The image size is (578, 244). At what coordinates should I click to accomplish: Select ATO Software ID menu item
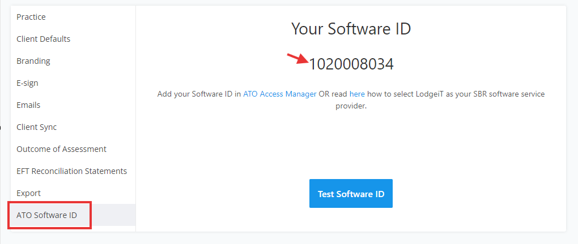coord(73,215)
